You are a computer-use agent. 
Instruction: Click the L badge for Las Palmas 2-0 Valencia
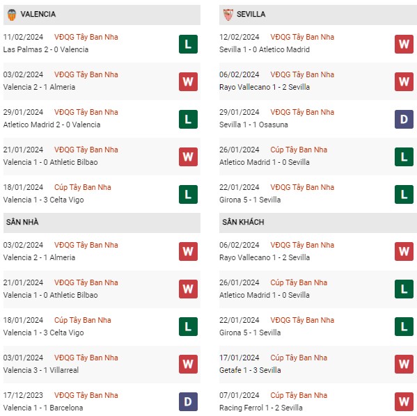tap(188, 44)
